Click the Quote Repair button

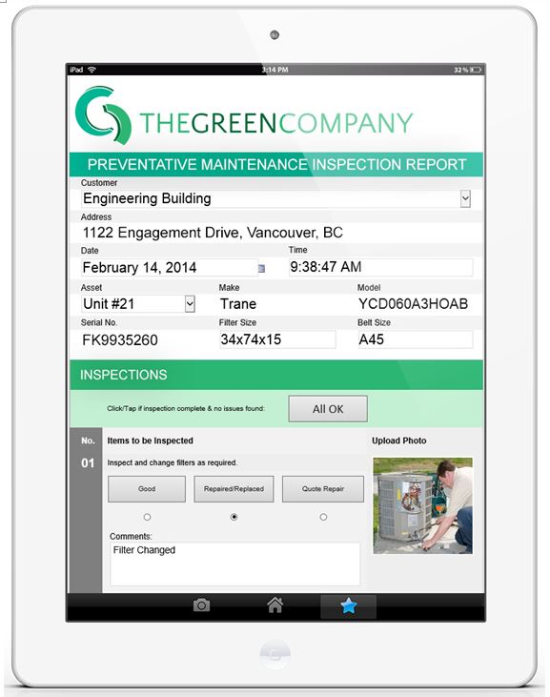point(323,489)
